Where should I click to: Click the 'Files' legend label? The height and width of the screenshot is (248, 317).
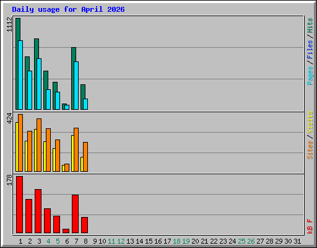[310, 50]
